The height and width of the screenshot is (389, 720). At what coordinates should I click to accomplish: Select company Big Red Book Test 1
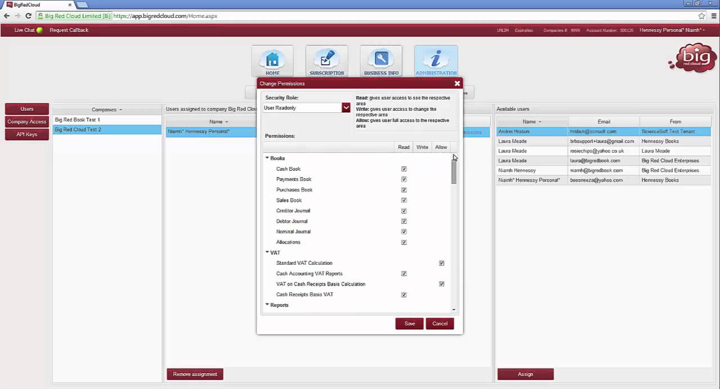(107, 120)
